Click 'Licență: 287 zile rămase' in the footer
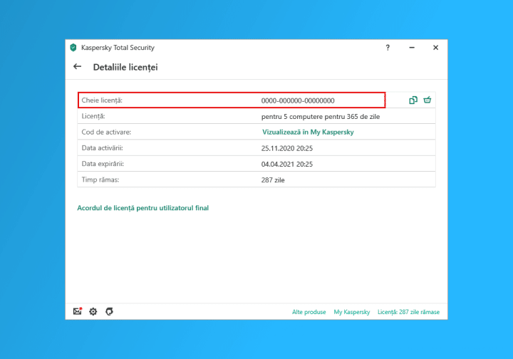The height and width of the screenshot is (359, 513). tap(408, 313)
